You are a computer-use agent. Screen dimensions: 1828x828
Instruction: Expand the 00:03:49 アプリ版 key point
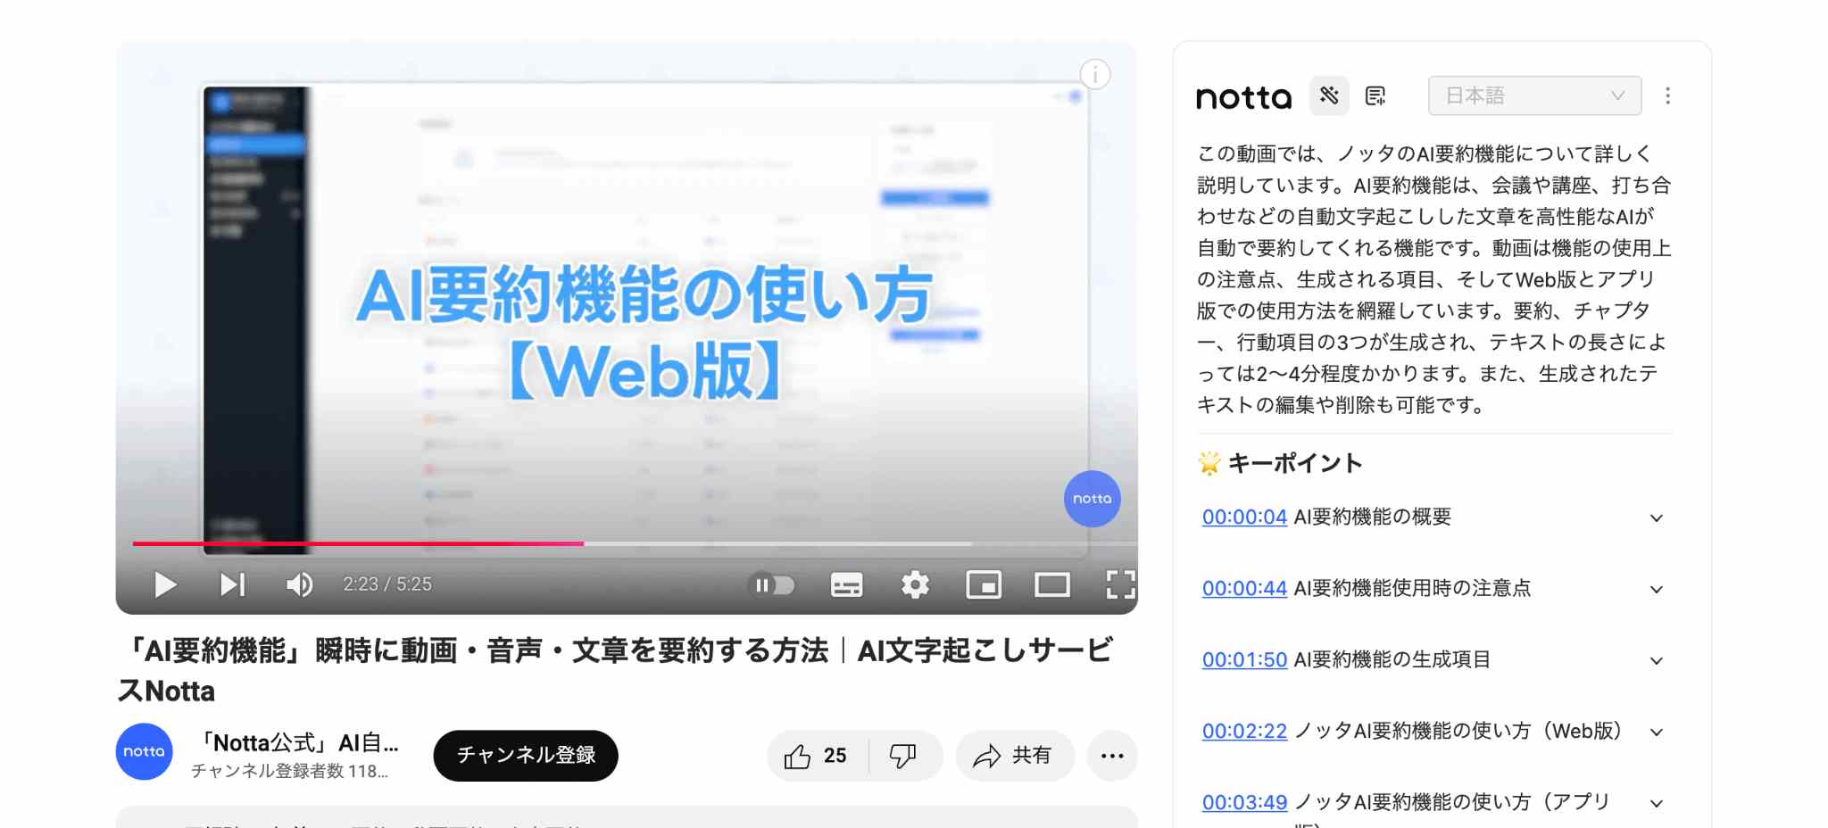[1657, 804]
